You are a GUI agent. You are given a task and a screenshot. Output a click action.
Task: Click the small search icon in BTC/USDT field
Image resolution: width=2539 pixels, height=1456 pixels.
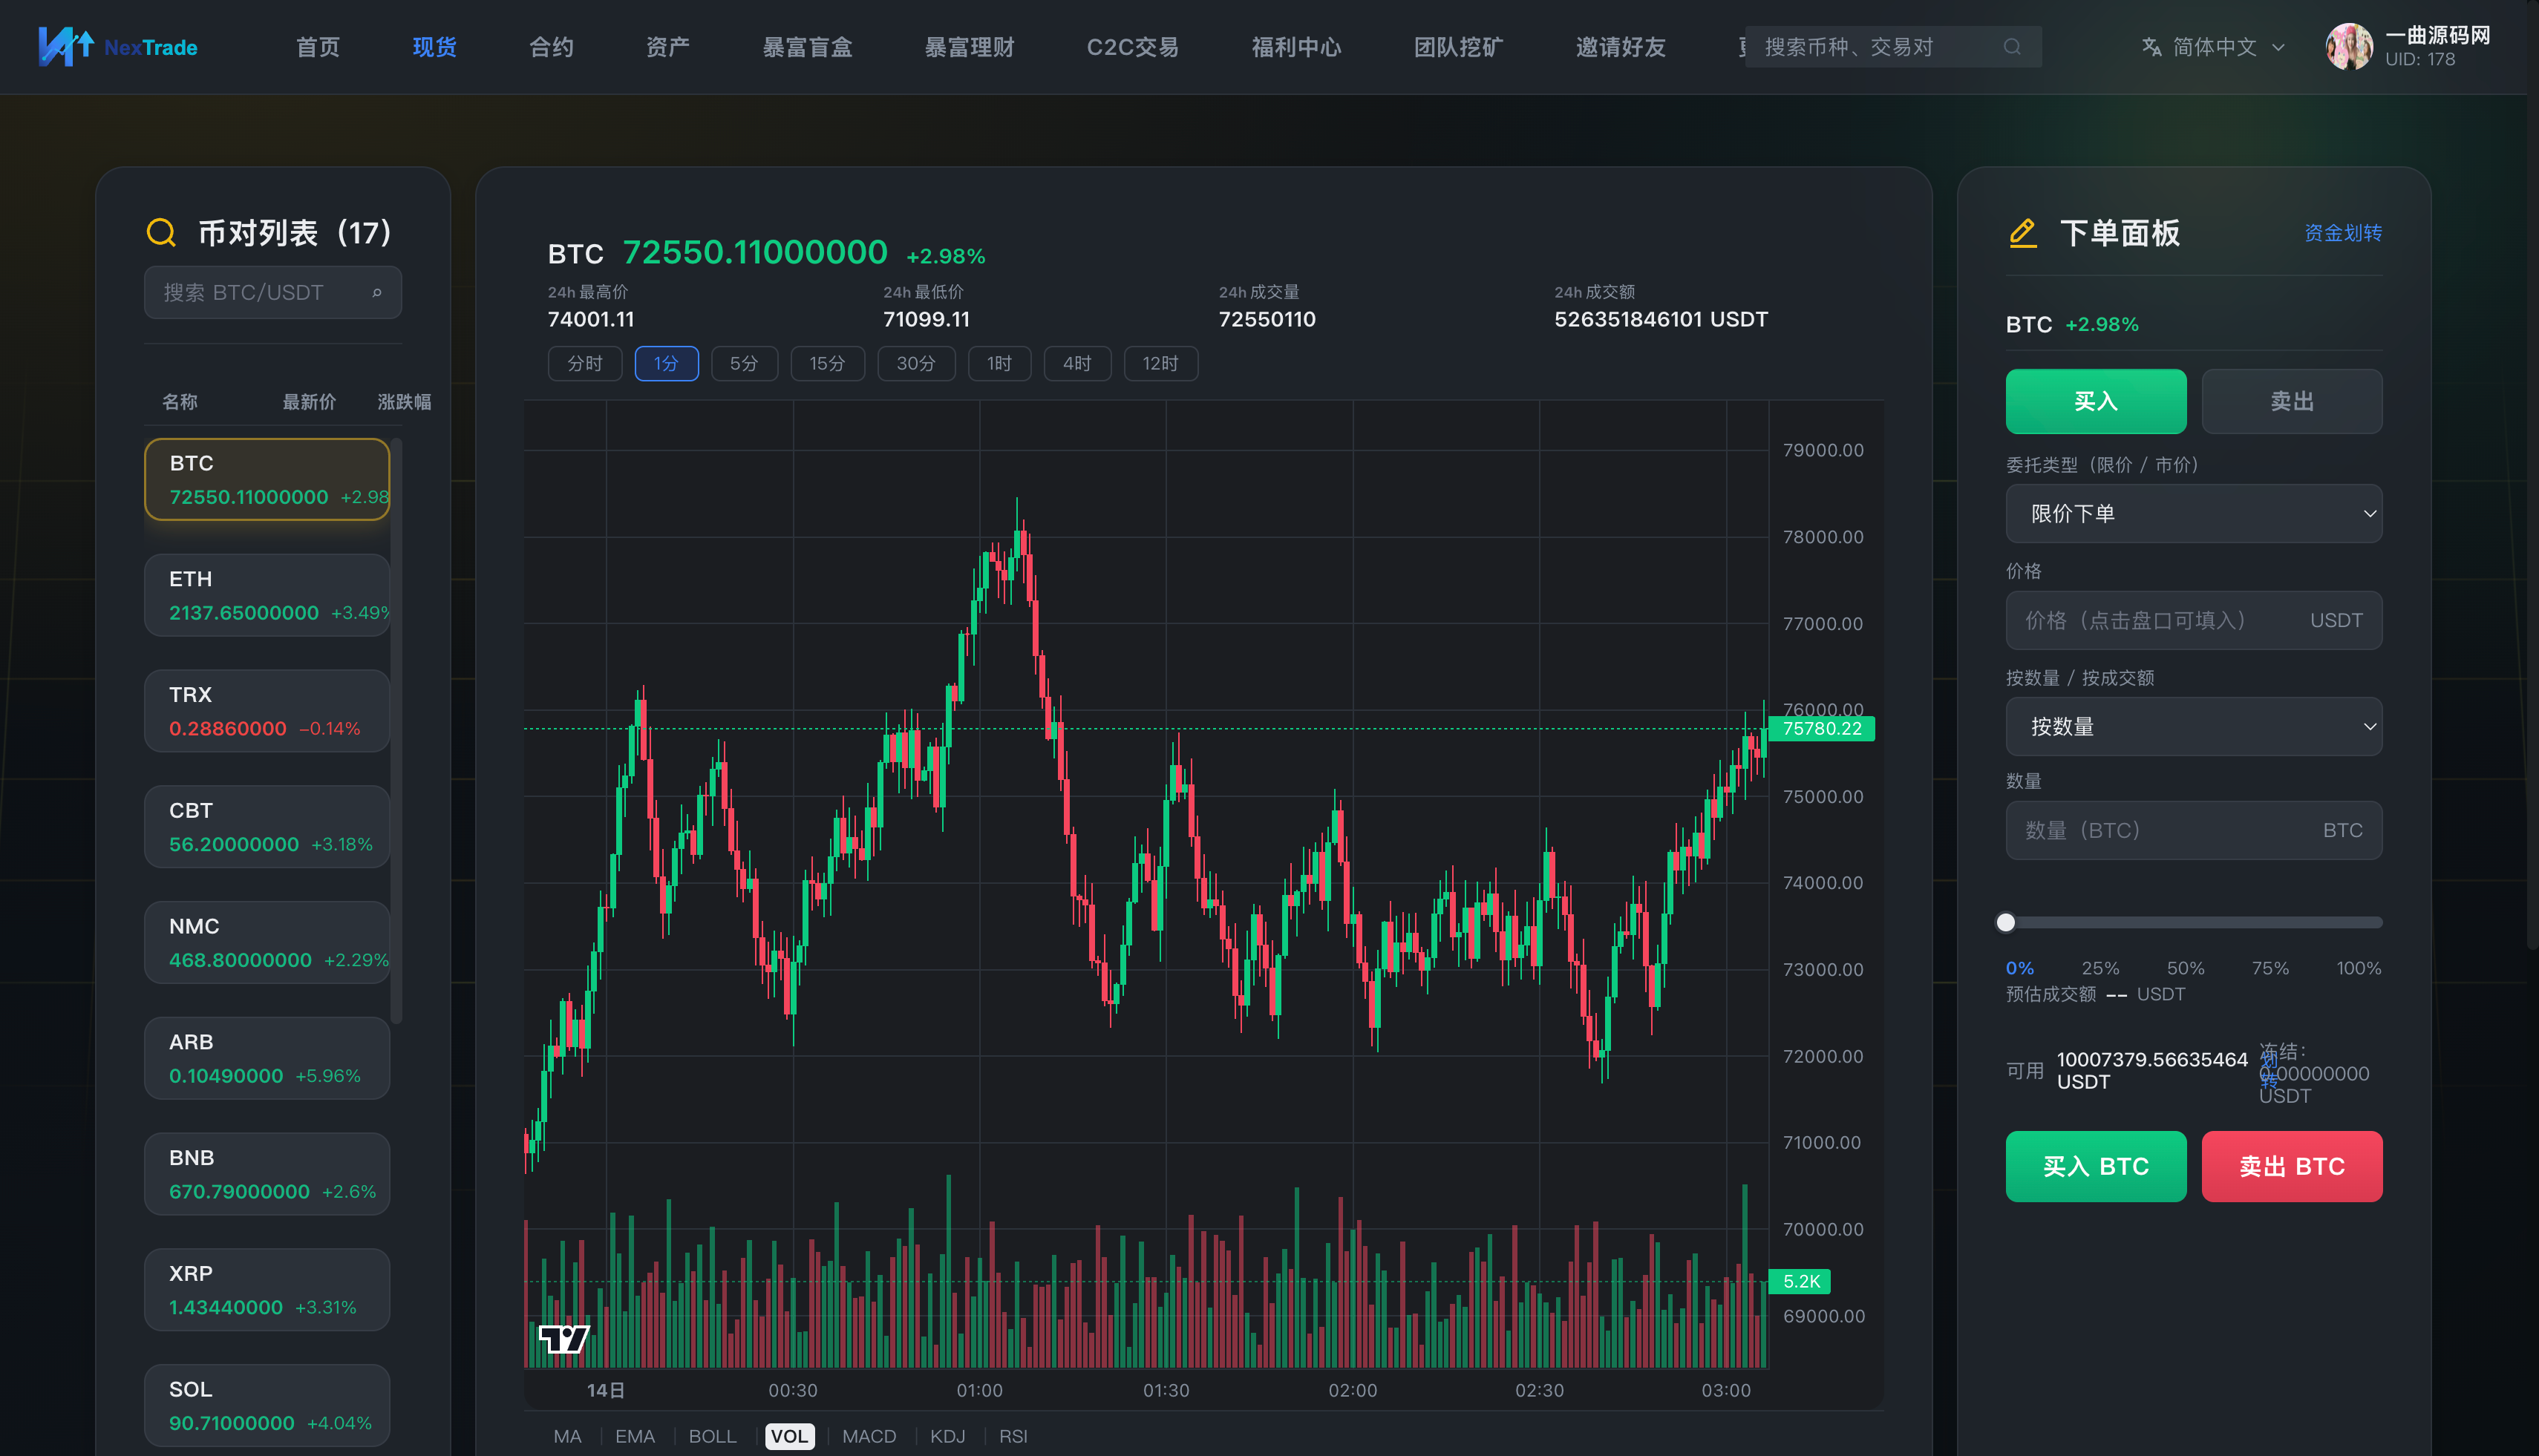(x=377, y=292)
